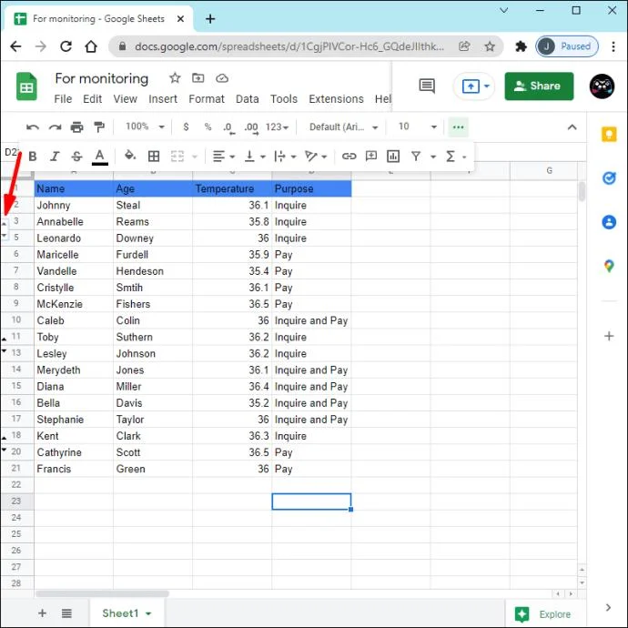Open Contacts side panel
The width and height of the screenshot is (628, 628).
[x=609, y=222]
